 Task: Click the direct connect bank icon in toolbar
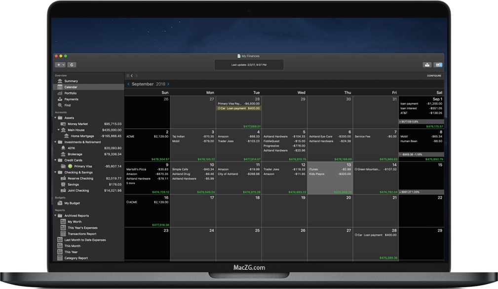coord(438,65)
